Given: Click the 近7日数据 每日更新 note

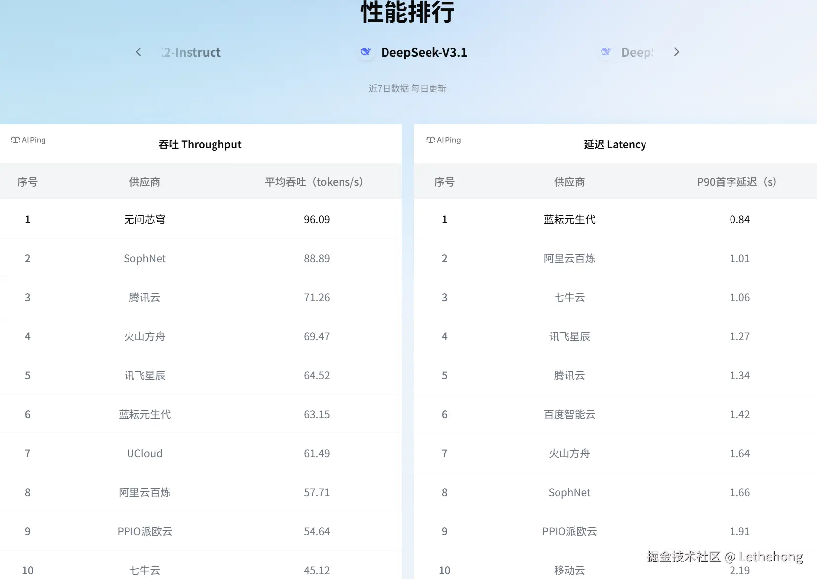Looking at the screenshot, I should [407, 88].
